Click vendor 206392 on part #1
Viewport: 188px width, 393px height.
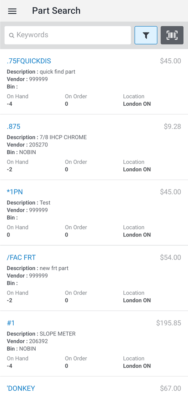coord(38,341)
